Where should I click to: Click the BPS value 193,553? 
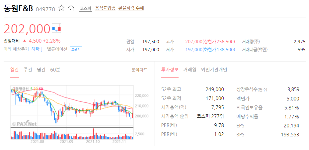290,135
